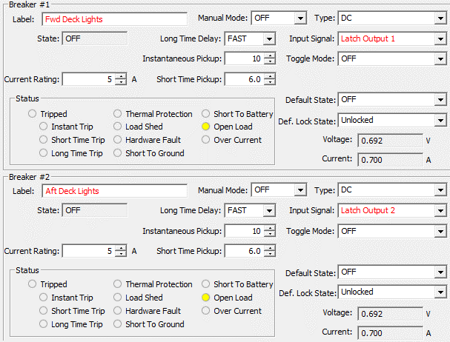
Task: Select Open Load status in Breaker #1
Action: [207, 127]
